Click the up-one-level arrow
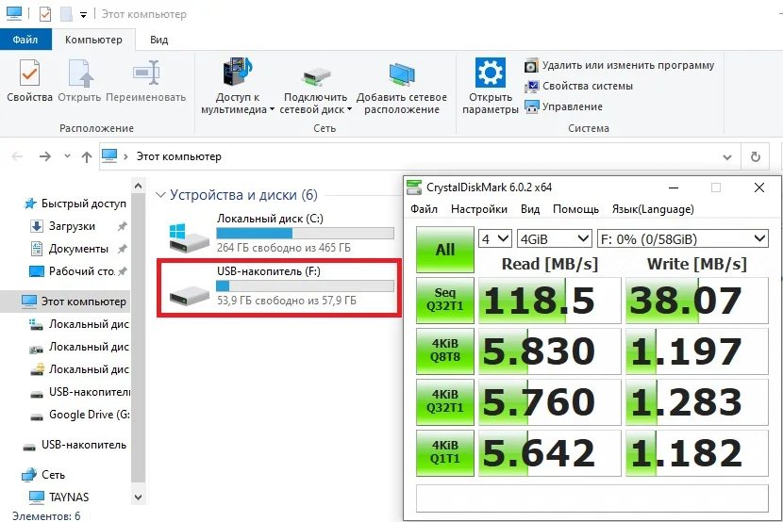 [87, 157]
